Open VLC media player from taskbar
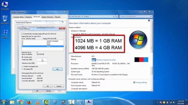 coord(38,102)
